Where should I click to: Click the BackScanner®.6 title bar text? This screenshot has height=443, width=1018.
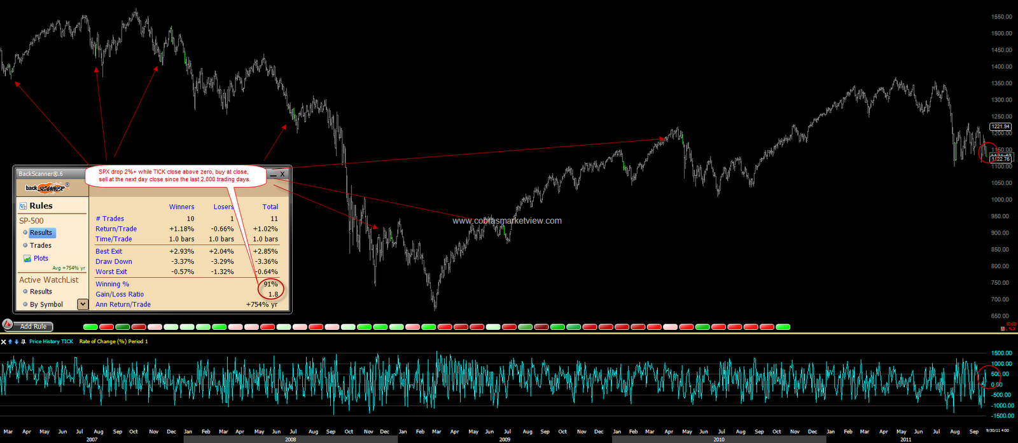[x=41, y=174]
